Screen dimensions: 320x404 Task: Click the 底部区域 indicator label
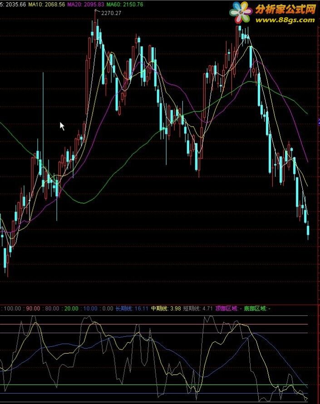click(255, 308)
